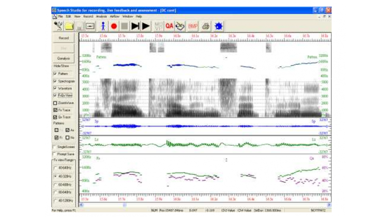
Task: Click the play-to-end icon with bar
Action: click(135, 26)
